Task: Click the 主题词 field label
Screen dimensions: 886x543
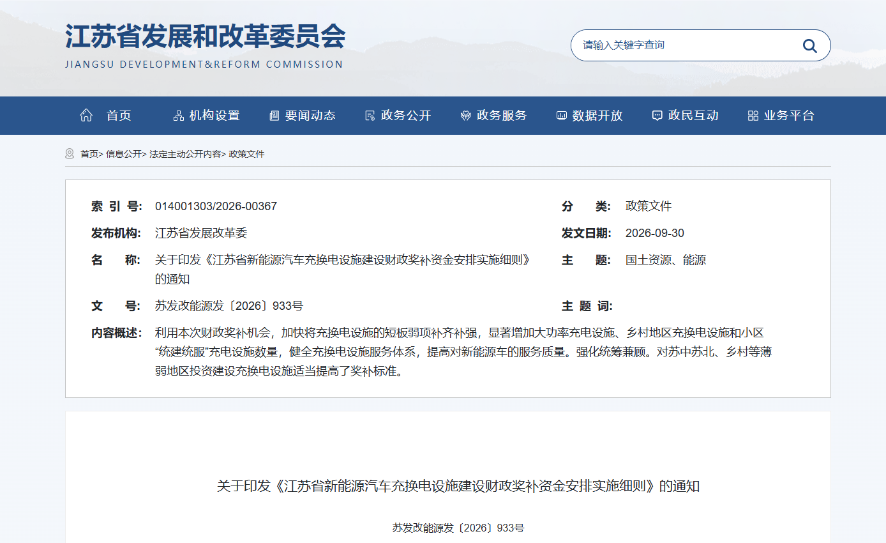Action: tap(587, 306)
